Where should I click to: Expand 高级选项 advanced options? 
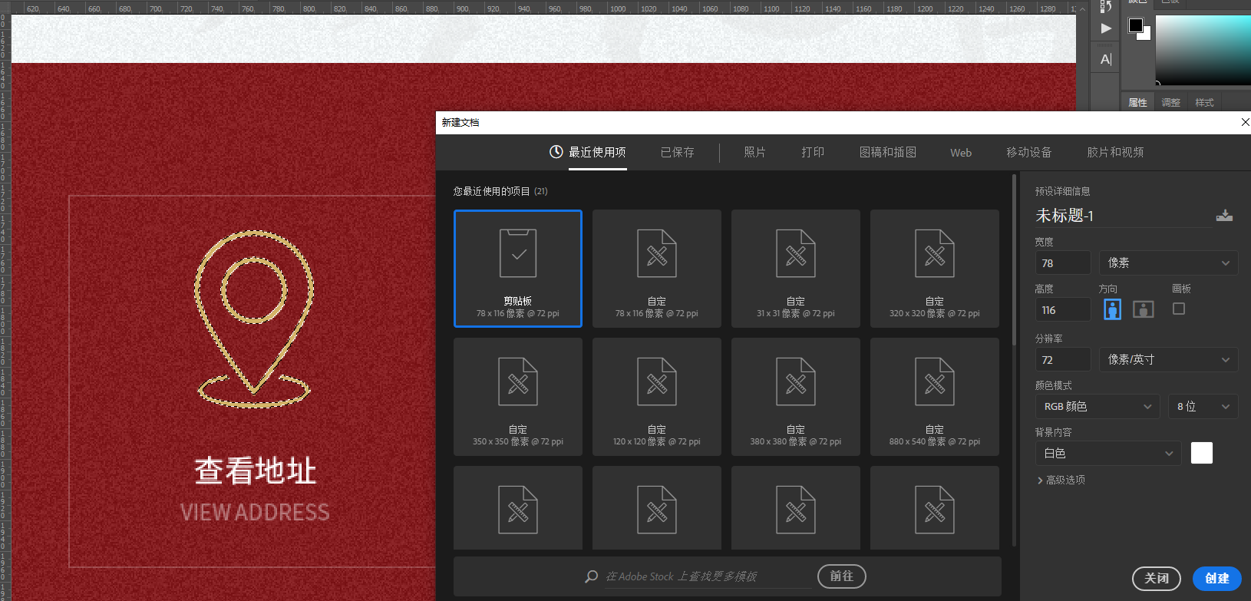pyautogui.click(x=1061, y=480)
